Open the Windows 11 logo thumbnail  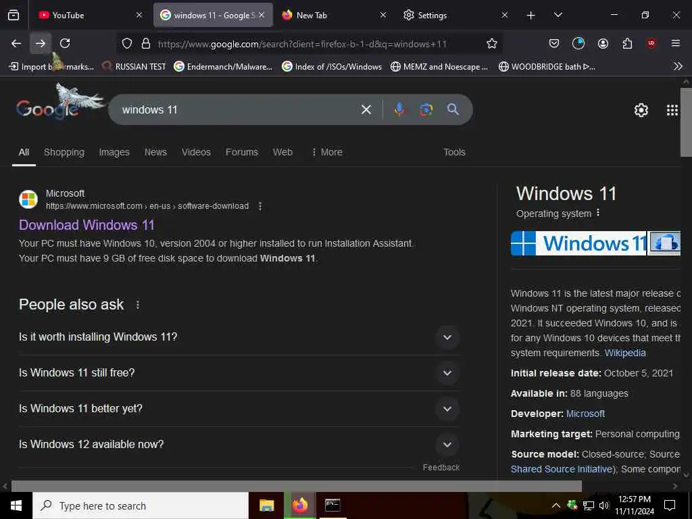coord(578,243)
